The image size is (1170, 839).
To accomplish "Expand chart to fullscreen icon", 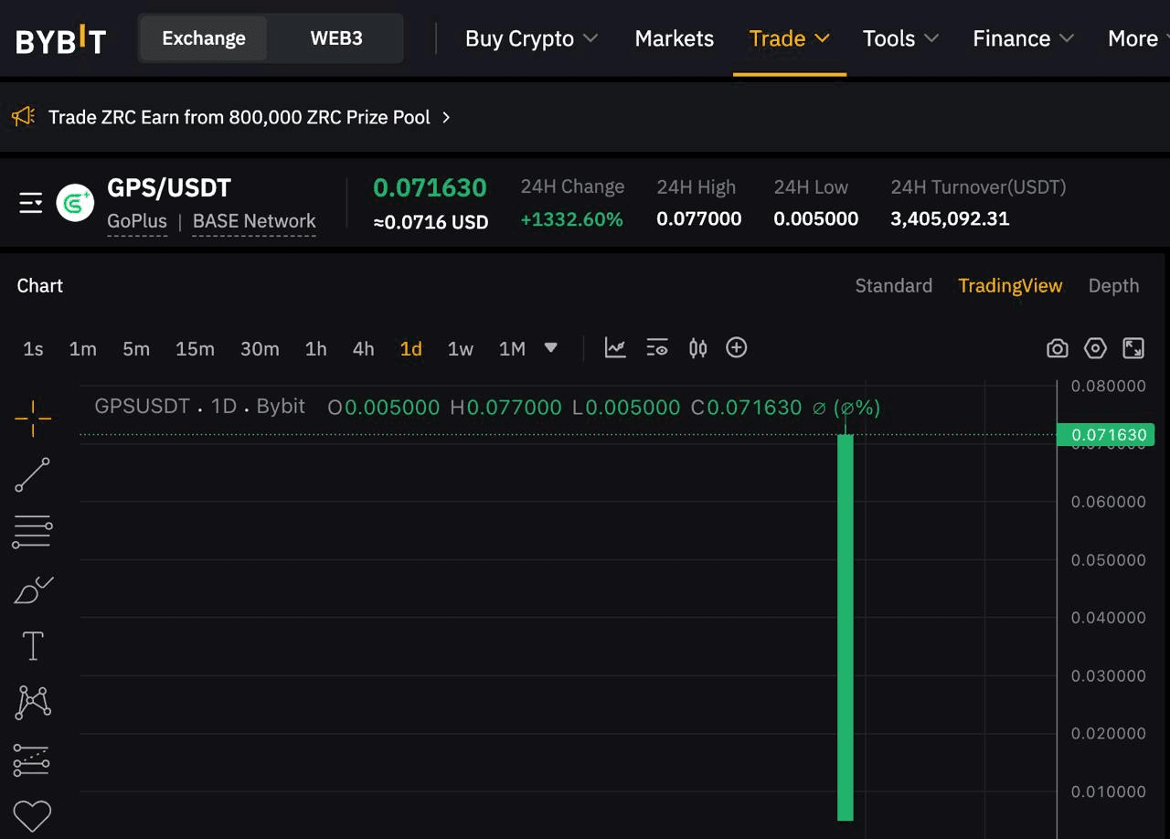I will coord(1133,348).
